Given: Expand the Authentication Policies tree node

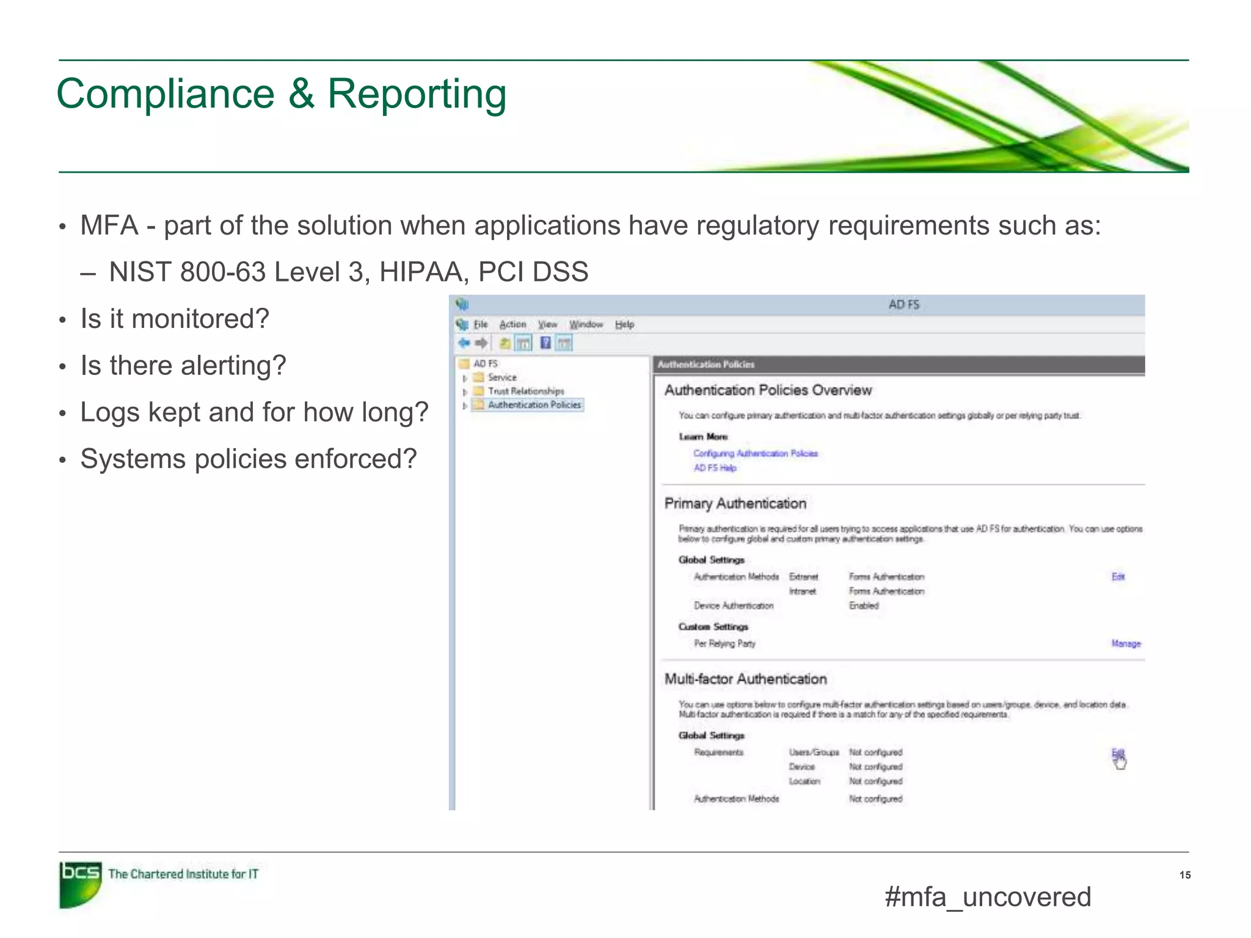Looking at the screenshot, I should (x=465, y=405).
